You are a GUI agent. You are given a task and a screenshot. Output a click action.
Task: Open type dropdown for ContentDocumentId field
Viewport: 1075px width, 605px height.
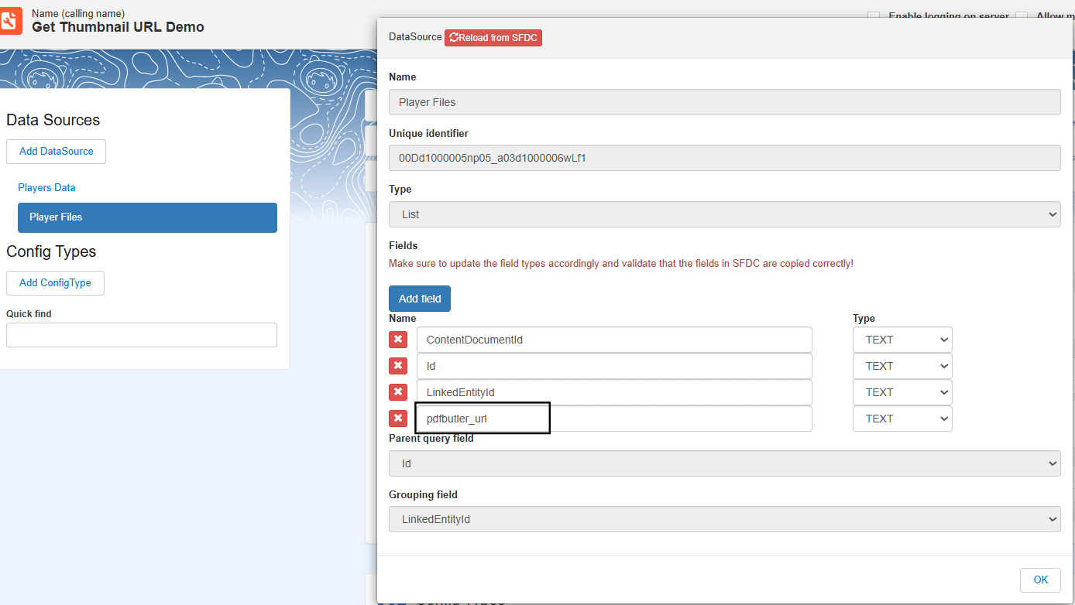tap(902, 340)
